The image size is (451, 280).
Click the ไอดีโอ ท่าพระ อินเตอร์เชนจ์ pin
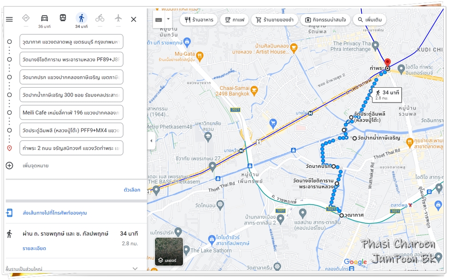click(401, 69)
